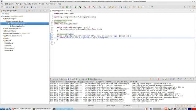Switch to the vagrant terminal in the taskbar
Screen dimensions: 196x110
[x=42, y=109]
